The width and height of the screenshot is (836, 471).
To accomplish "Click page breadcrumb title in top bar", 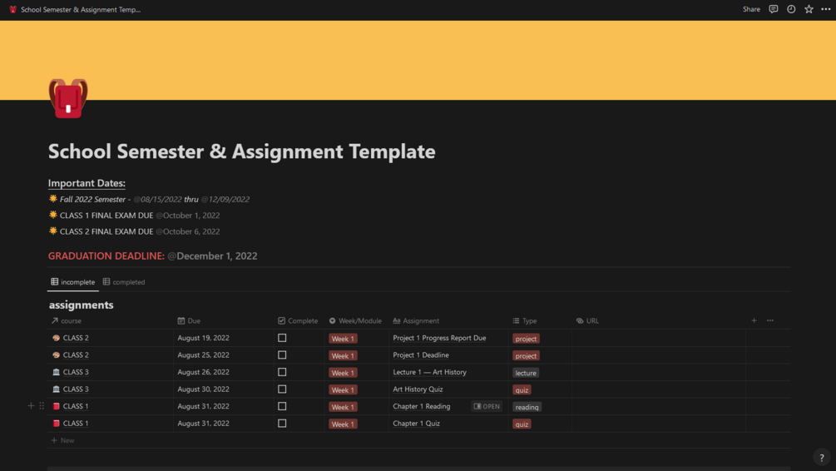I will tap(80, 9).
